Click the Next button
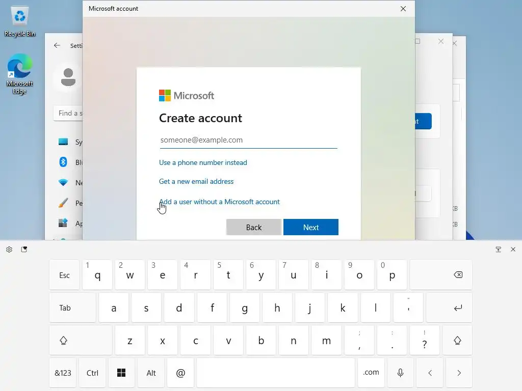 tap(310, 227)
